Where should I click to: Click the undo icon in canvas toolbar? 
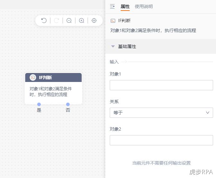click(x=44, y=20)
